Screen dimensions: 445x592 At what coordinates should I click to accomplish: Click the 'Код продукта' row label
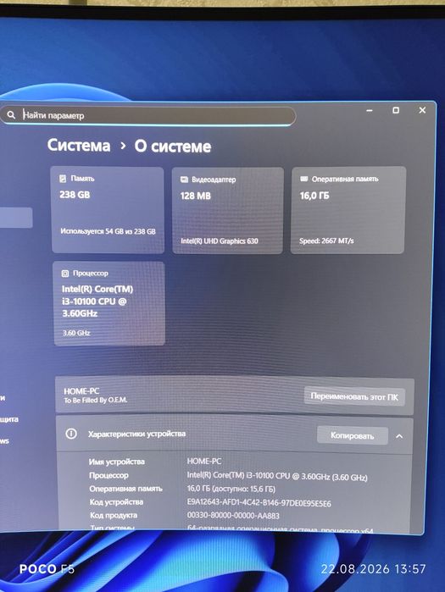(x=114, y=516)
